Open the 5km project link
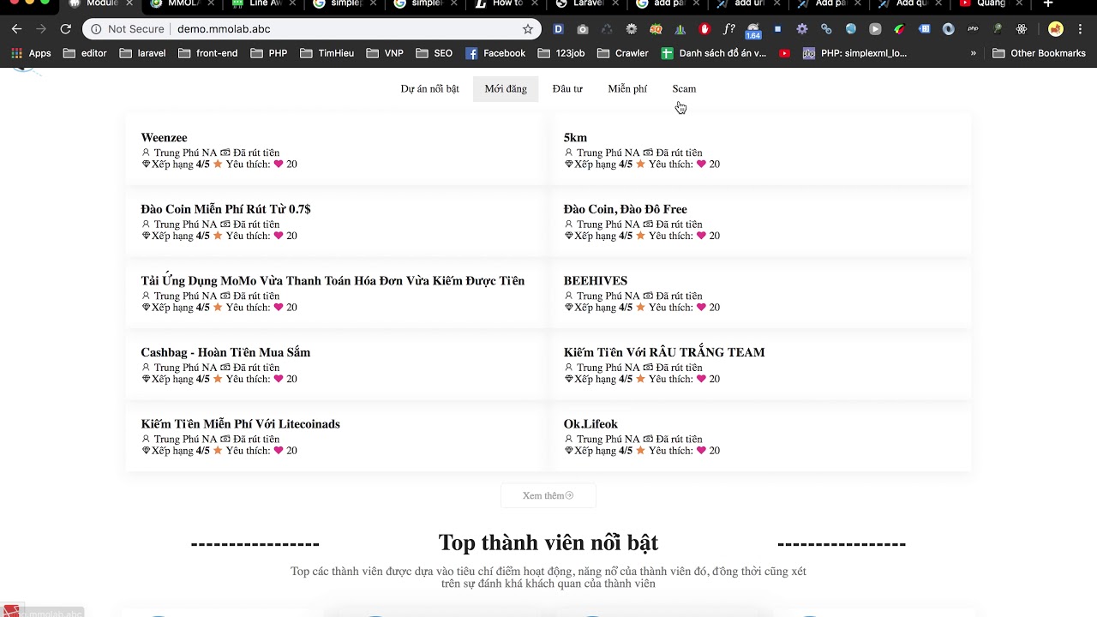The image size is (1097, 617). pos(575,138)
